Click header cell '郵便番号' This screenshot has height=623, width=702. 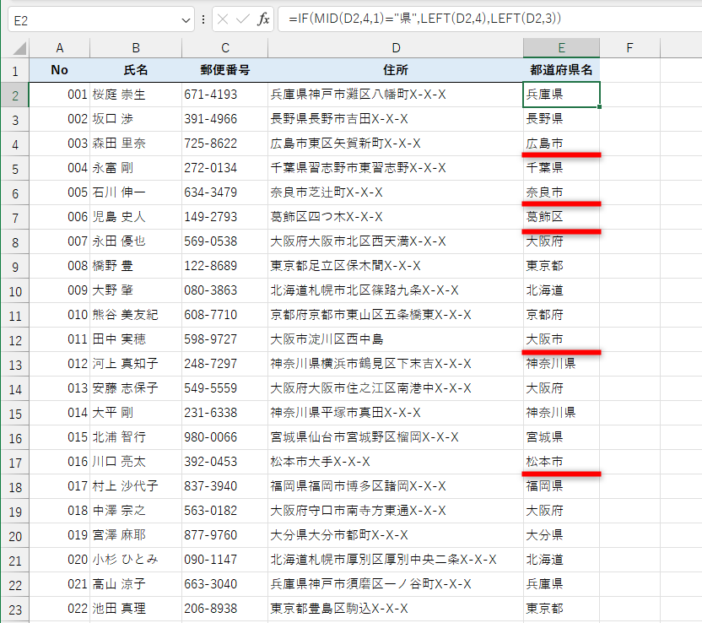click(224, 70)
